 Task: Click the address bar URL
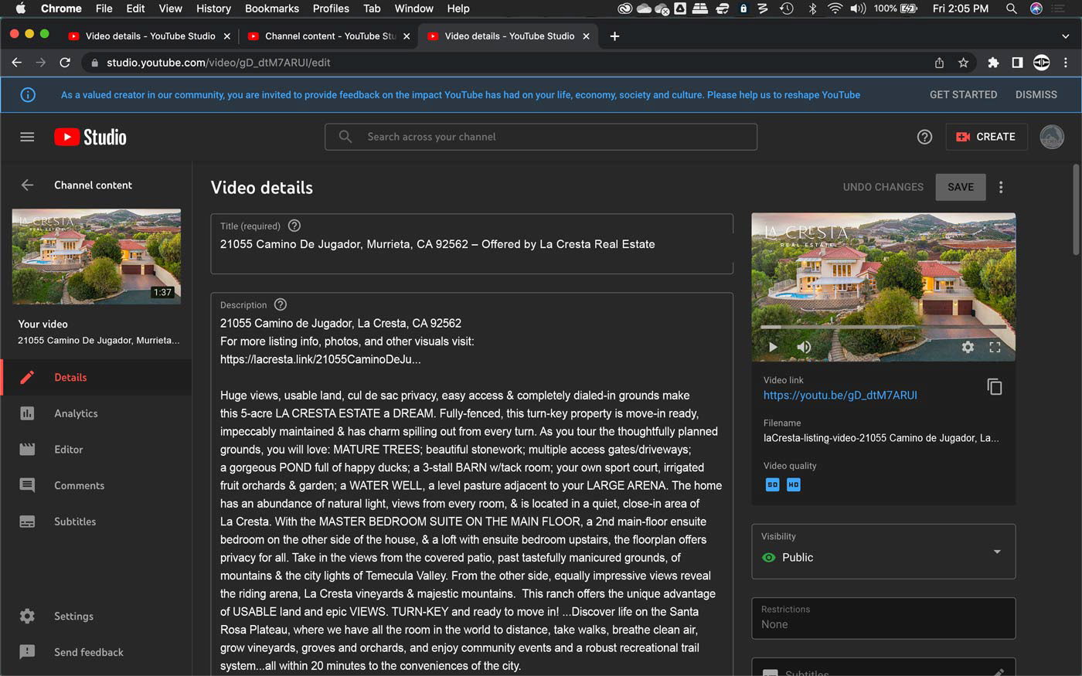coord(219,63)
